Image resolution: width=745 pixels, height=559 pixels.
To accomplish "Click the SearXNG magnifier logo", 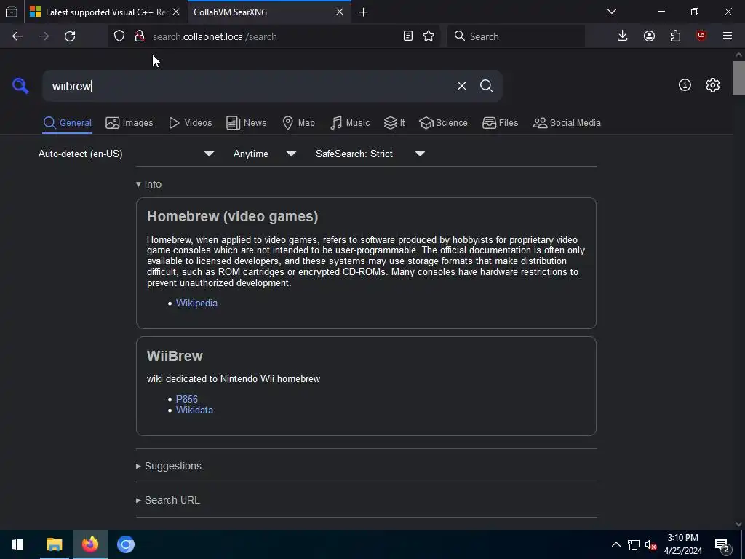I will pyautogui.click(x=20, y=86).
